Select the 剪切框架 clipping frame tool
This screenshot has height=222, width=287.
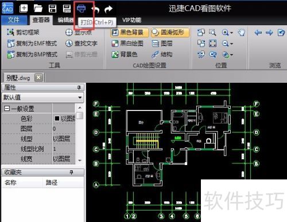click(23, 32)
